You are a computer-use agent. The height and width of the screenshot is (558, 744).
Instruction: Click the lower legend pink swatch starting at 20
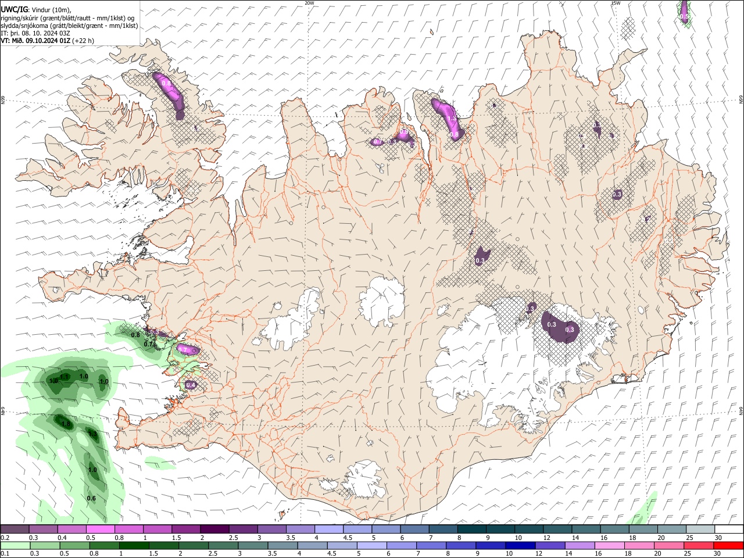pyautogui.click(x=669, y=545)
